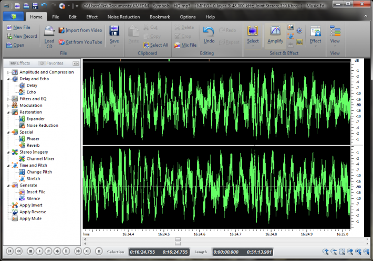The height and width of the screenshot is (261, 373).
Task: Select the Channel Mixer item
Action: point(40,158)
